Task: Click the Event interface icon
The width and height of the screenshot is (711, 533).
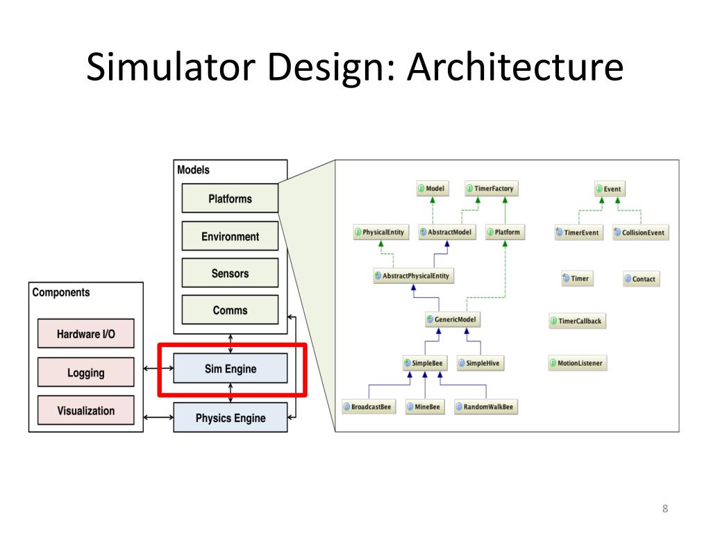Action: click(x=599, y=189)
